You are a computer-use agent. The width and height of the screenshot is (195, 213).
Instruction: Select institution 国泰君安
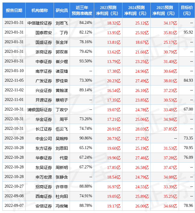44,33
